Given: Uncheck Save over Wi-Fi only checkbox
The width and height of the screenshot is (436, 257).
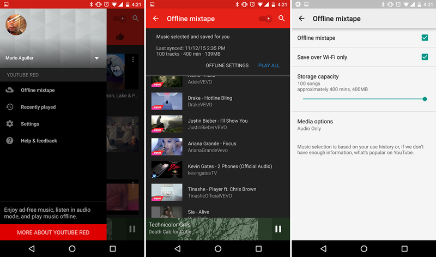Looking at the screenshot, I should point(425,57).
